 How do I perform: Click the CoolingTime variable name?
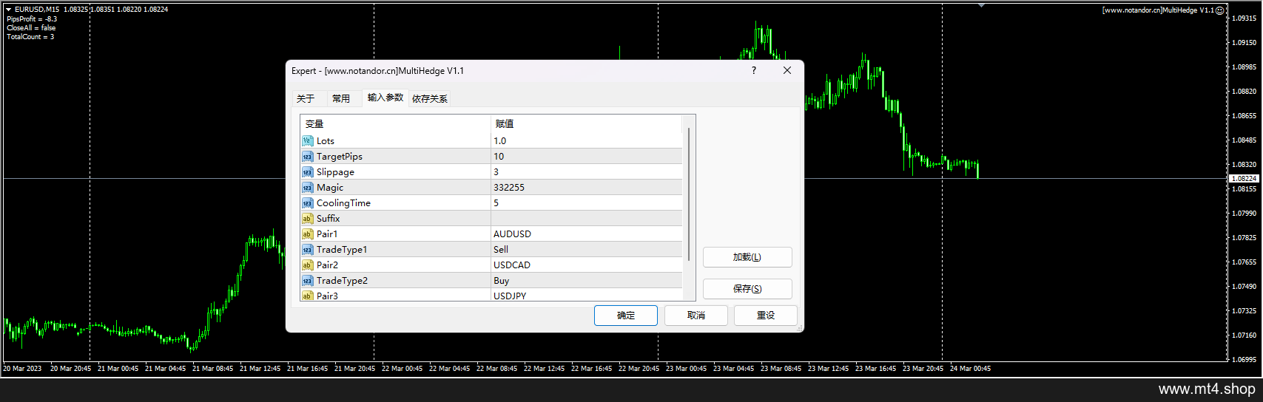[x=343, y=203]
